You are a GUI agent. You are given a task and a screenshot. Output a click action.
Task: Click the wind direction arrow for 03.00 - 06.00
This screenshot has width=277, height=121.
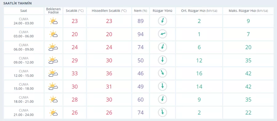point(162,34)
